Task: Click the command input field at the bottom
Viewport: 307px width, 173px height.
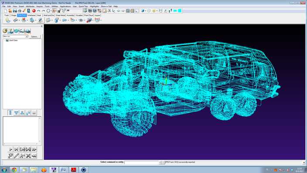Action: point(141,163)
